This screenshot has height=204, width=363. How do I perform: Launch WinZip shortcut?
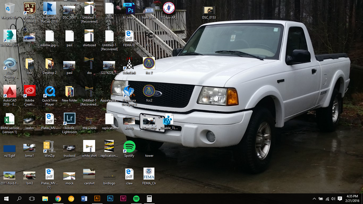click(50, 149)
